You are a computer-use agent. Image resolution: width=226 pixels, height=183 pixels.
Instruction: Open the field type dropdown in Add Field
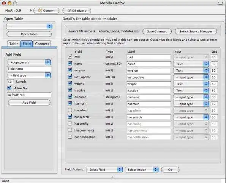pos(29,75)
